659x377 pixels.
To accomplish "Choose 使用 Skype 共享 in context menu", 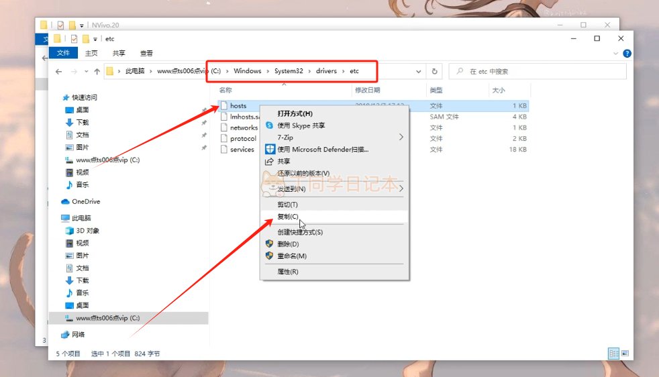I will [x=334, y=125].
